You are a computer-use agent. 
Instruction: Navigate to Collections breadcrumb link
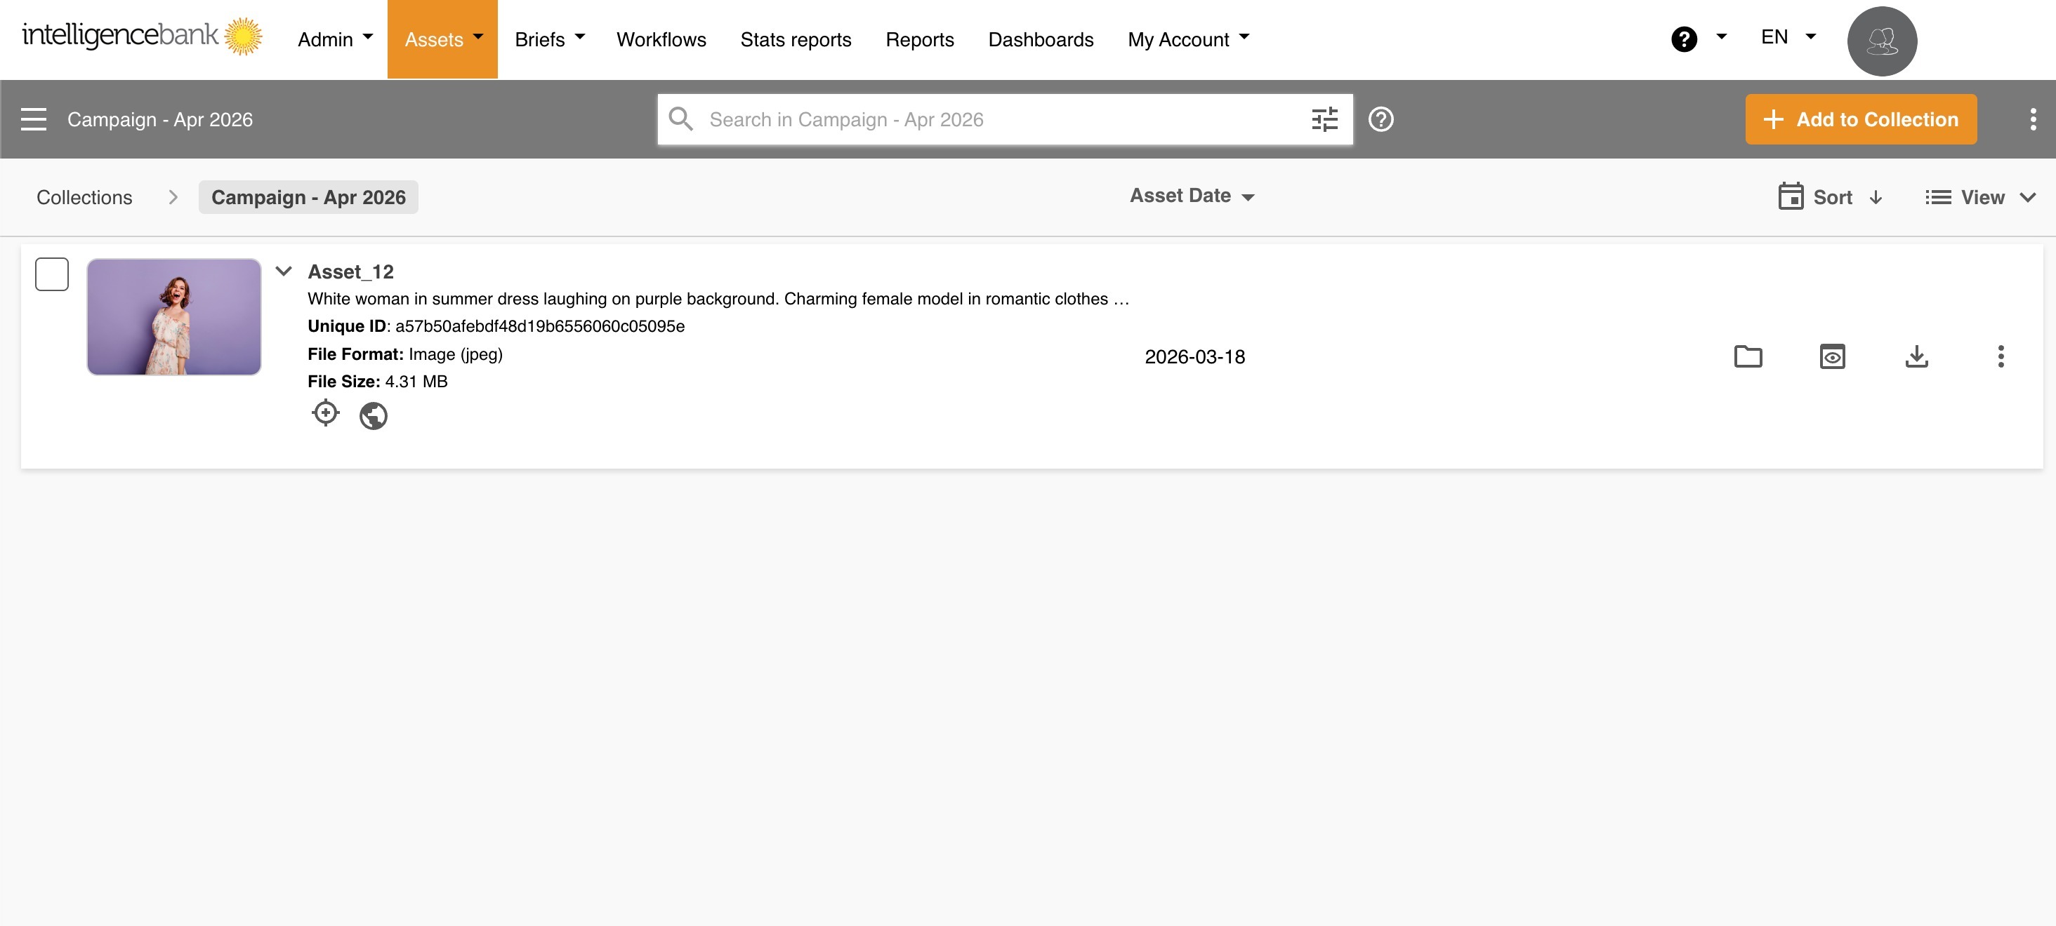click(84, 198)
